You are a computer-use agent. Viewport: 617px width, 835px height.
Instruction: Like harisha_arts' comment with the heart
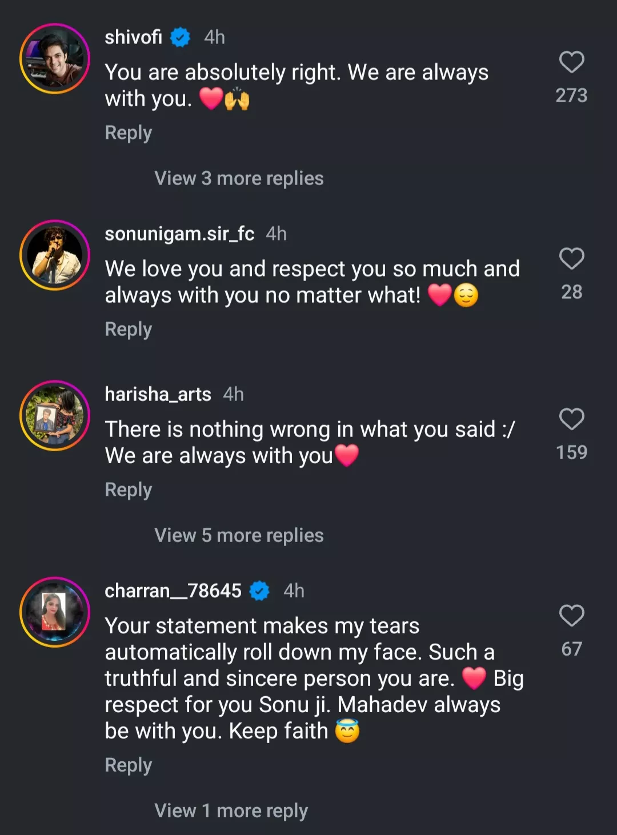[x=571, y=419]
